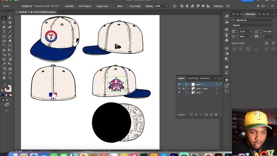Open Edit Toolbar three-dots button
Image resolution: width=277 pixels, height=156 pixels.
tap(7, 111)
